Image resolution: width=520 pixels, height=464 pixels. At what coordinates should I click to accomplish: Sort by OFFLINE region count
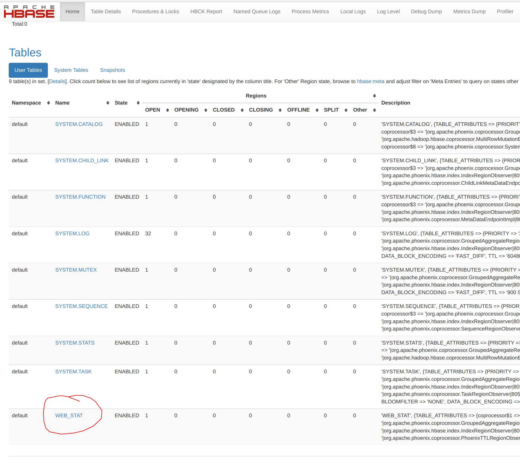317,110
